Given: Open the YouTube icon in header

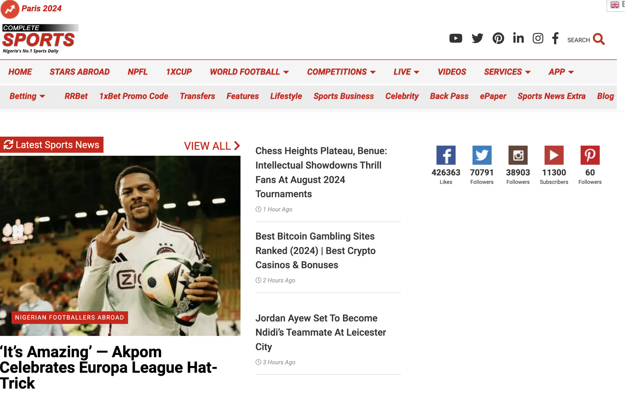Looking at the screenshot, I should point(456,38).
